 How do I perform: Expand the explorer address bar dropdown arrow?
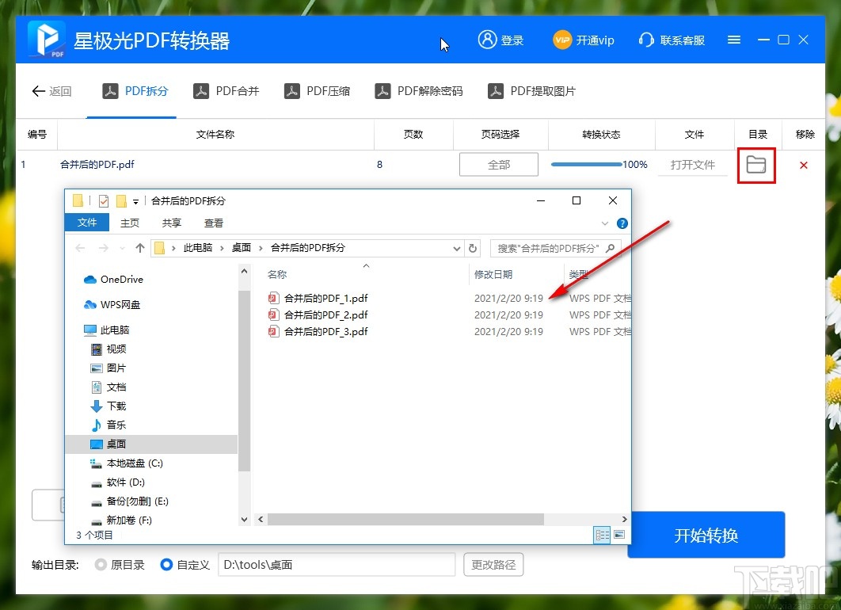coord(457,248)
